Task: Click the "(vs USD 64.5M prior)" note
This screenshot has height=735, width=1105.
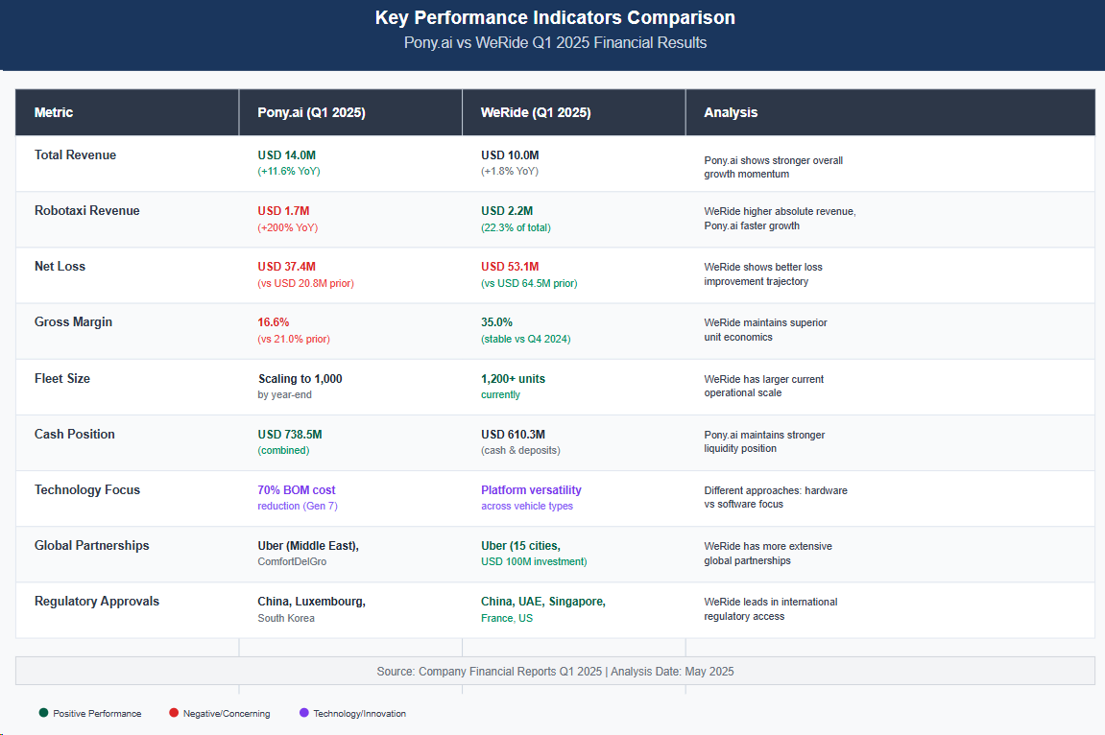Action: [529, 283]
